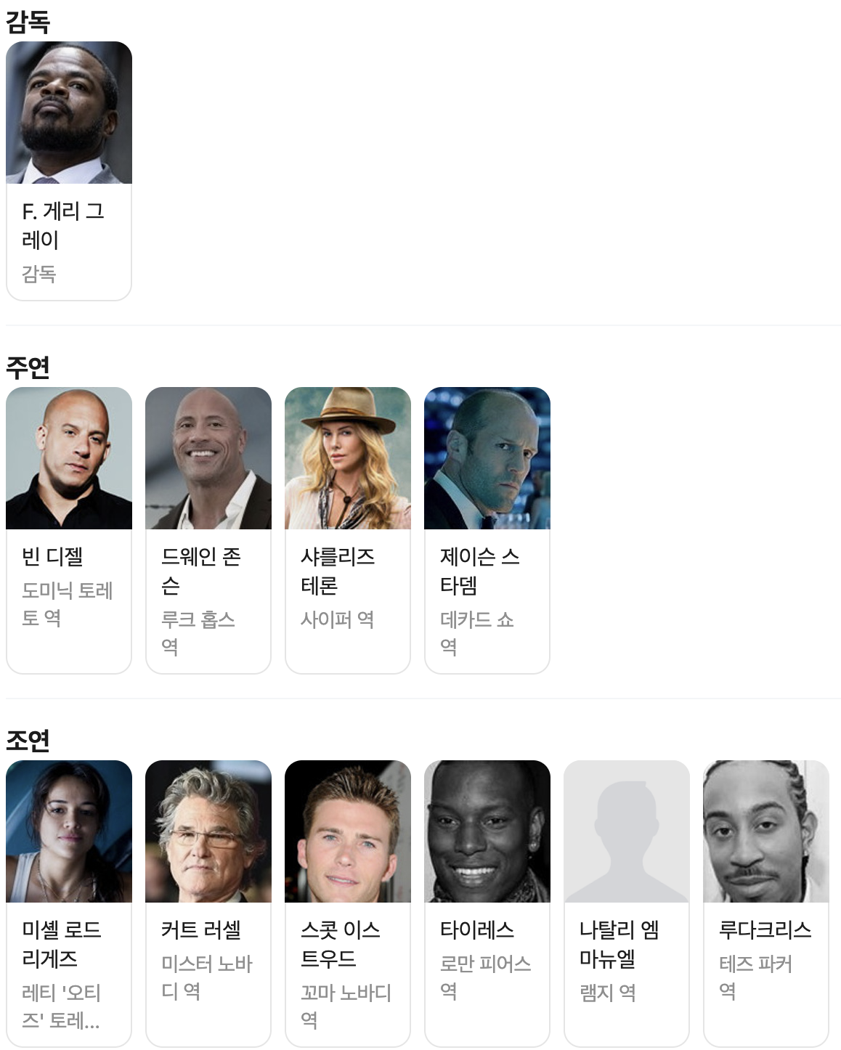Click the 빈 디젤 name link
The height and width of the screenshot is (1050, 841).
[52, 557]
